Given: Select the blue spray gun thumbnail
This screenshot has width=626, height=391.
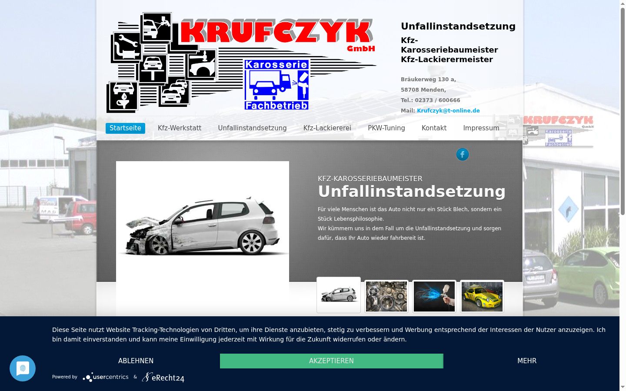Looking at the screenshot, I should point(434,297).
